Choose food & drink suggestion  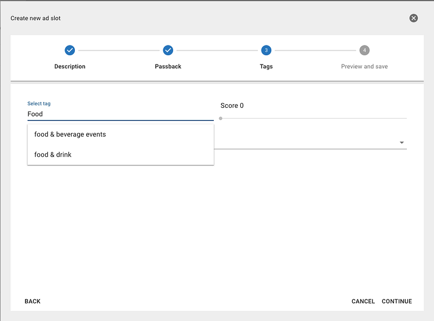(x=120, y=155)
